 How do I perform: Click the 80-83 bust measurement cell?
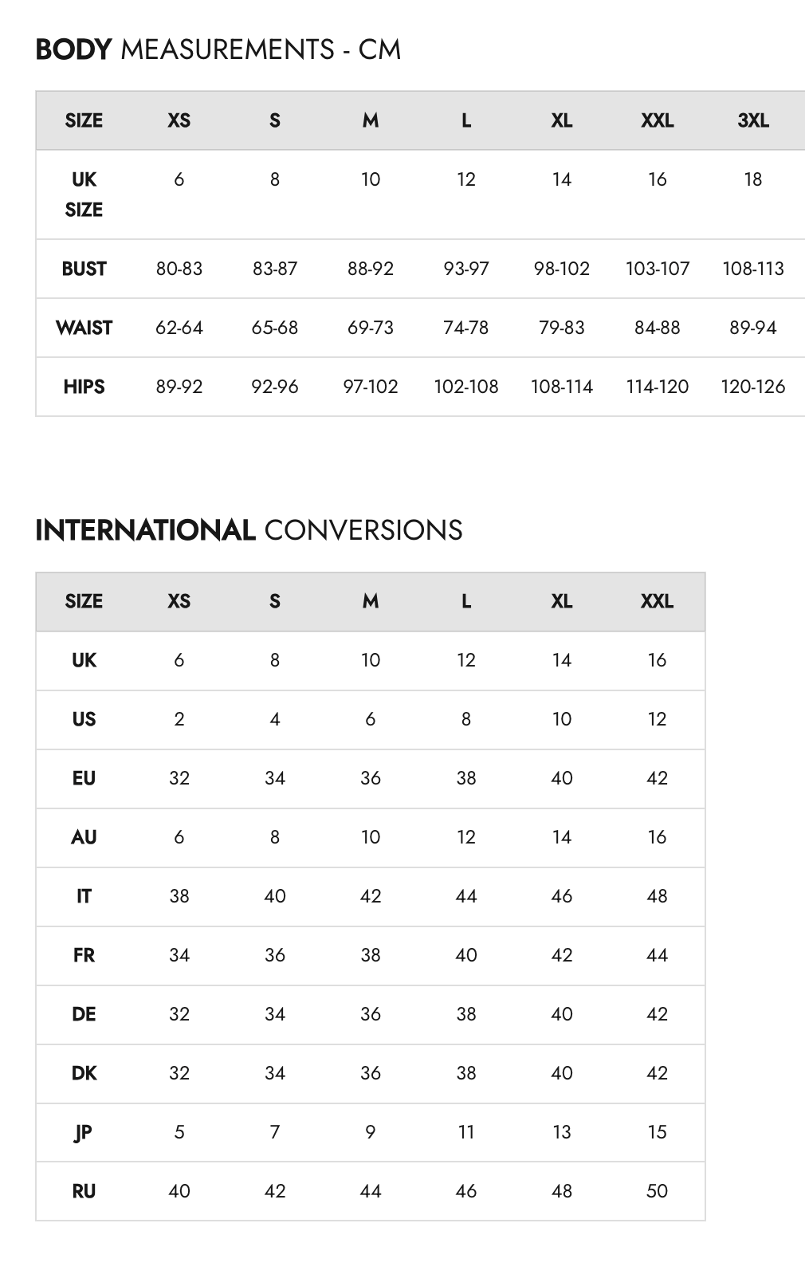click(x=179, y=269)
